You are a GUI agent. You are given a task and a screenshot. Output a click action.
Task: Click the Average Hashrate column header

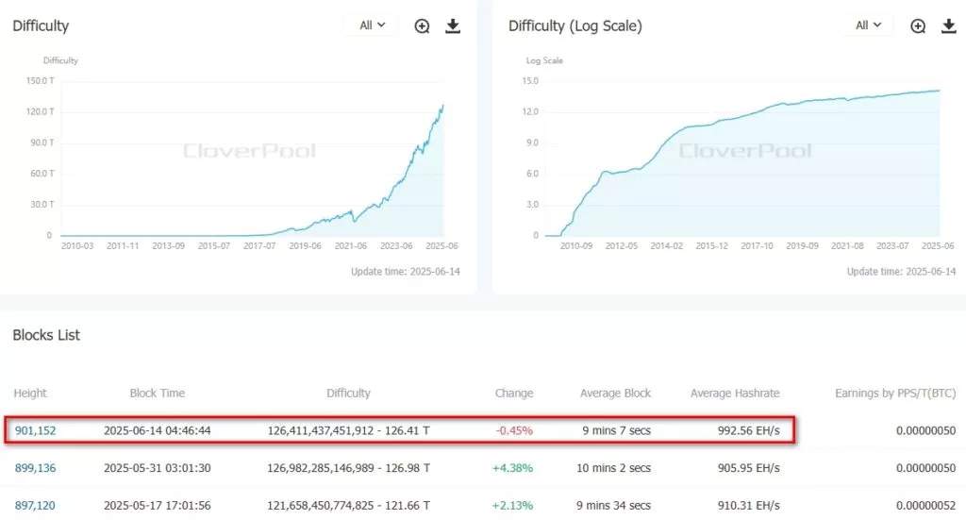[x=735, y=393]
